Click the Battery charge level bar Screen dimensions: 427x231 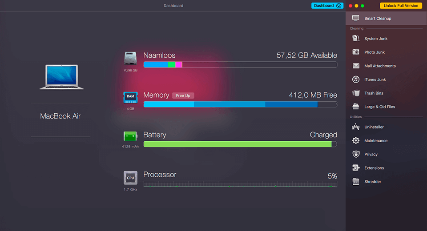pos(240,144)
